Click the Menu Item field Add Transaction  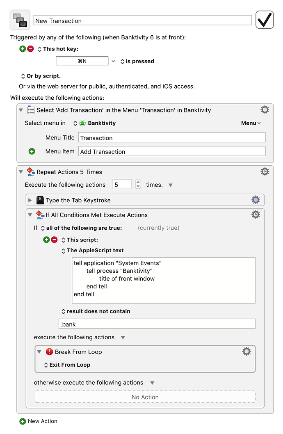[x=172, y=151]
